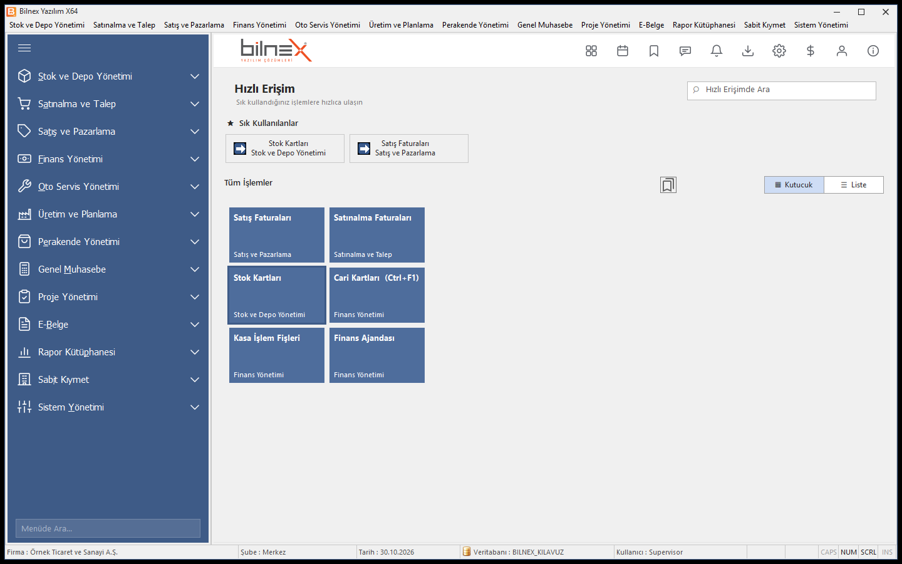Open settings gear icon
The height and width of the screenshot is (564, 902).
point(779,51)
